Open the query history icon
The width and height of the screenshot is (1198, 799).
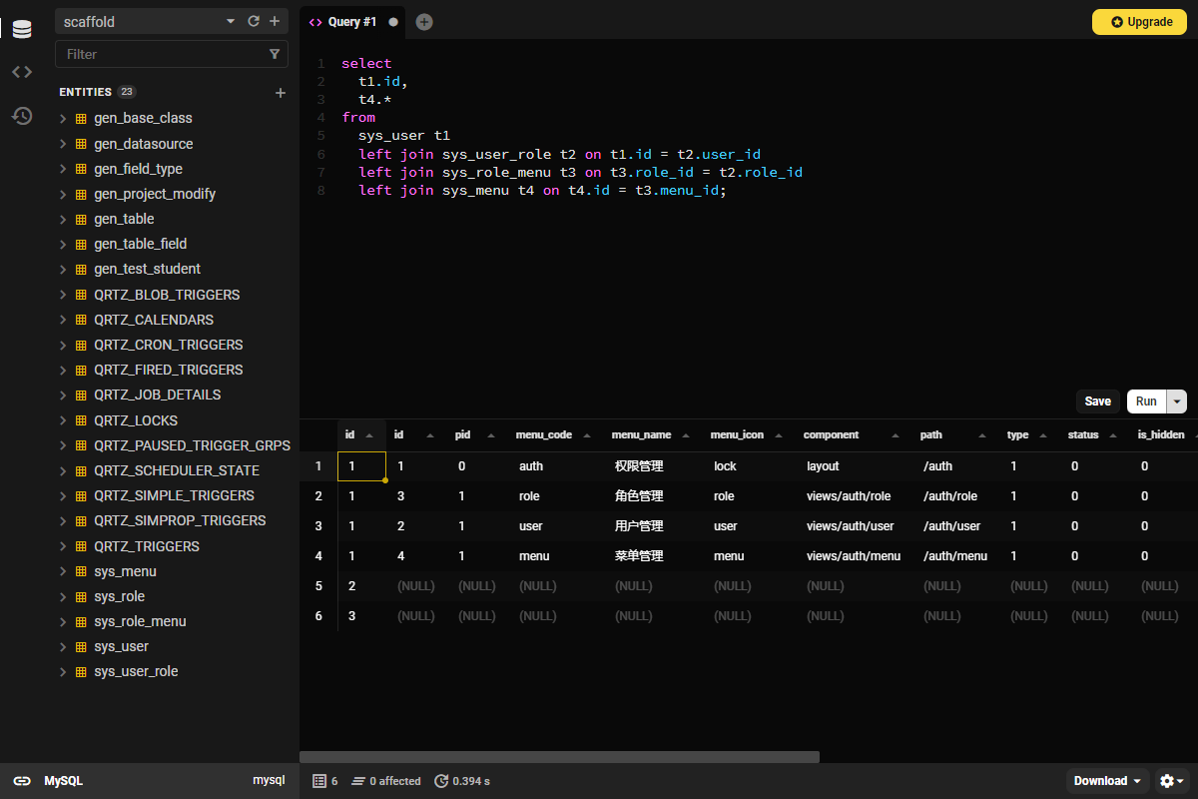tap(22, 116)
